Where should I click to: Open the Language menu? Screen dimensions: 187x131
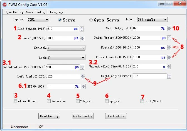(57, 12)
